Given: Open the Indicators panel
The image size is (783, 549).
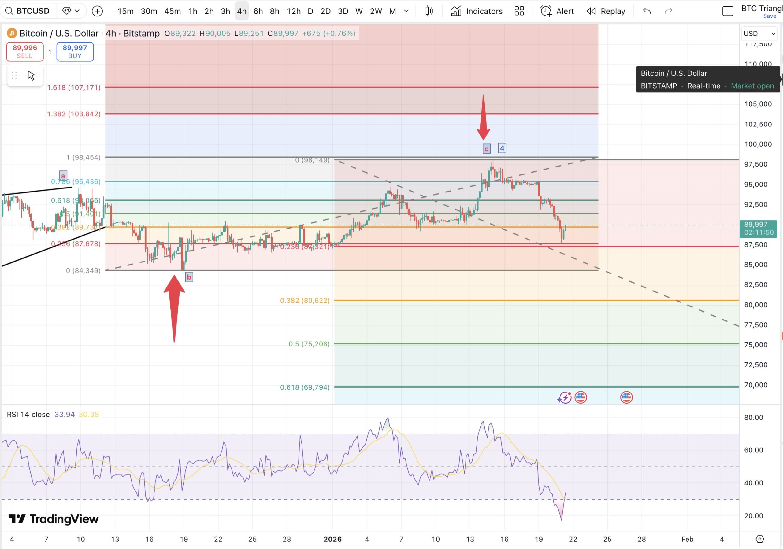Looking at the screenshot, I should tap(477, 11).
